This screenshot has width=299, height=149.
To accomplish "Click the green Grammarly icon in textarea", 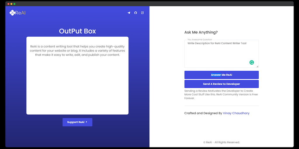I will click(x=252, y=62).
